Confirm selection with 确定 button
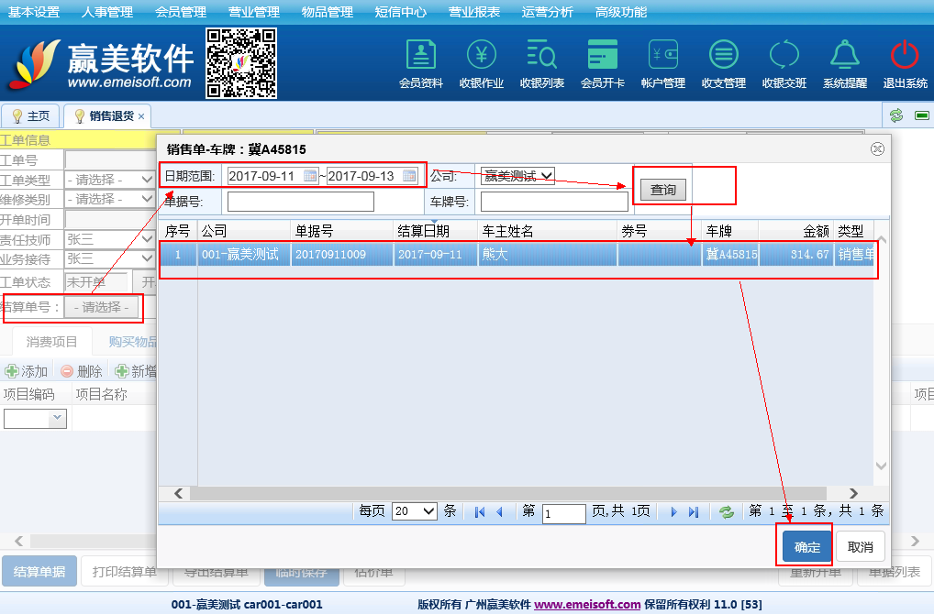The height and width of the screenshot is (614, 934). [807, 547]
